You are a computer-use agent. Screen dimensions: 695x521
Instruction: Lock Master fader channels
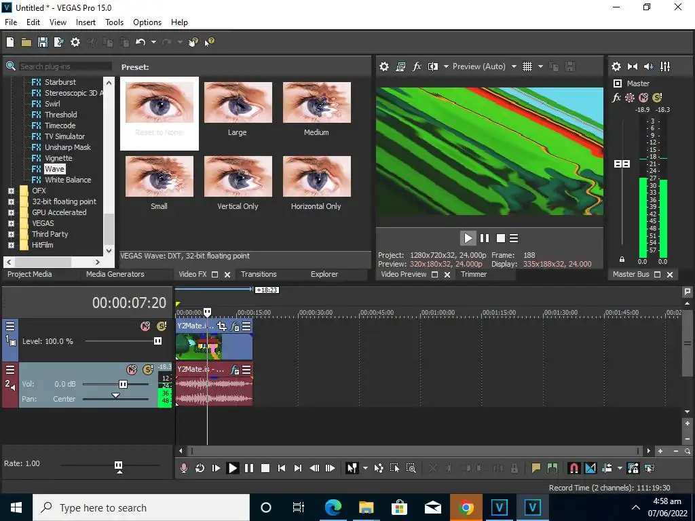click(622, 259)
